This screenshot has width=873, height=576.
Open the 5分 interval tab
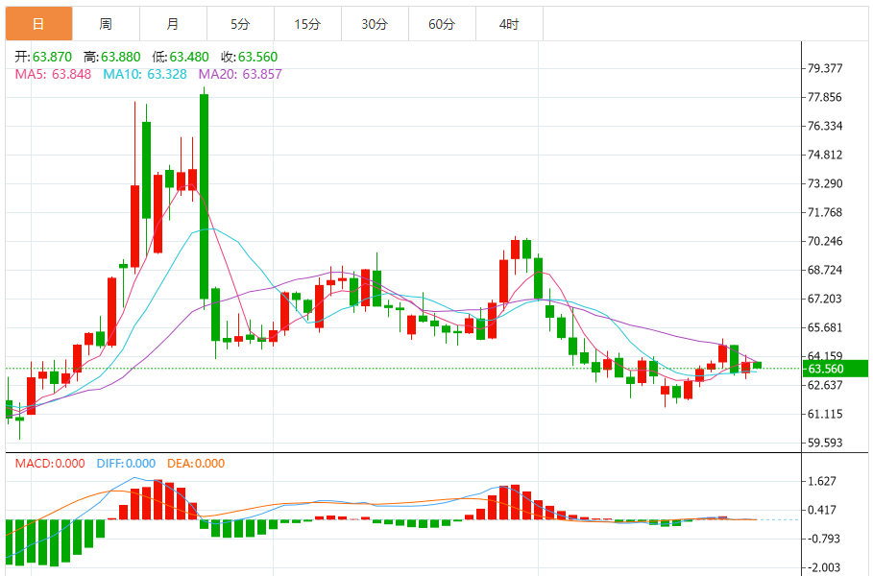(240, 24)
